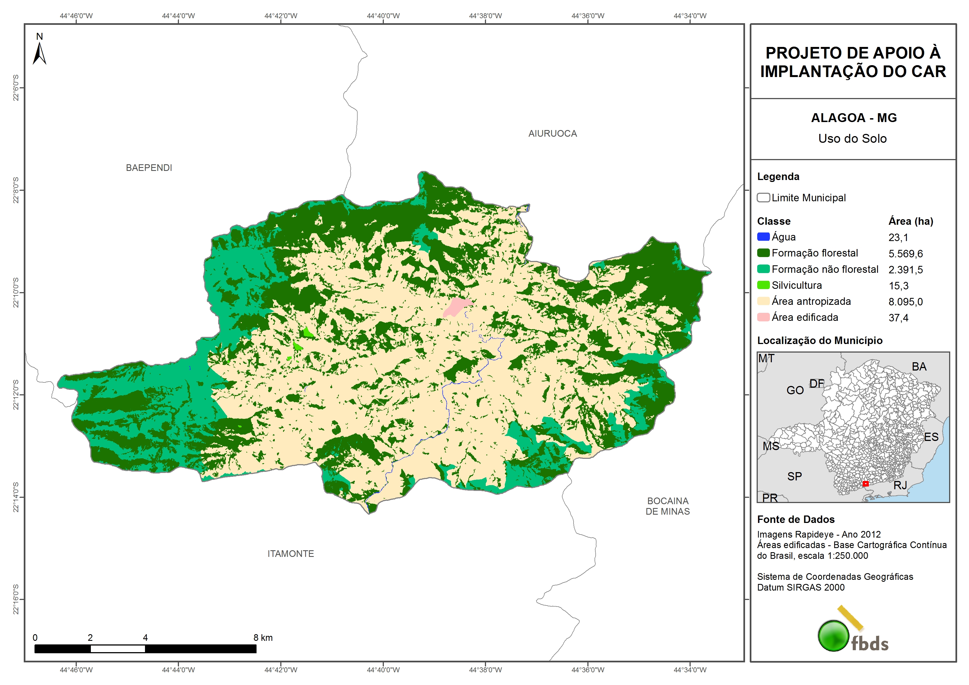Click the Formação não florestal swatch
The image size is (969, 685).
click(763, 269)
